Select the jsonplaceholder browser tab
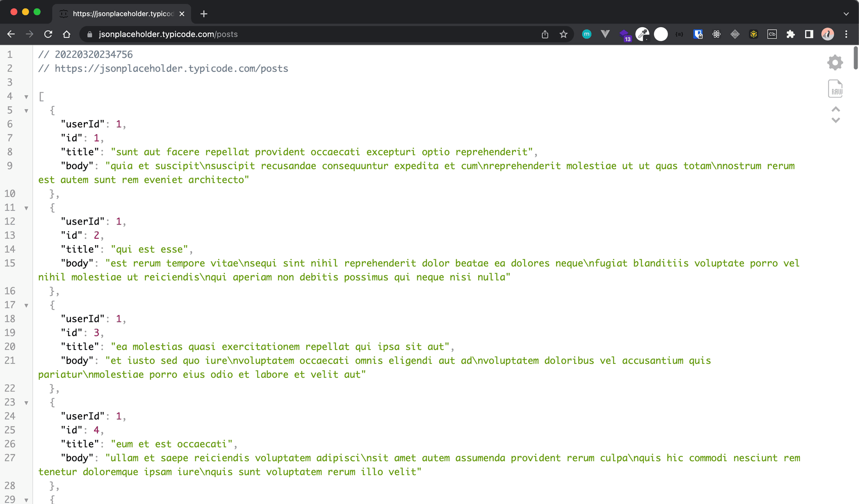Screen dimensions: 859x504 [x=122, y=13]
